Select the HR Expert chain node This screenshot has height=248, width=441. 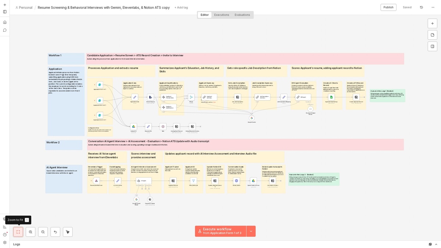click(x=303, y=97)
